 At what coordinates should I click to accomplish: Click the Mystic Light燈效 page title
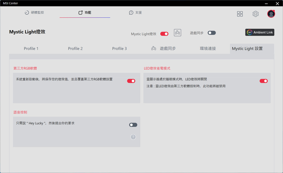pos(27,32)
